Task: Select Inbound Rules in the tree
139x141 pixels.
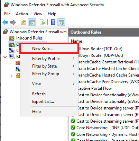Action: (x=29, y=38)
